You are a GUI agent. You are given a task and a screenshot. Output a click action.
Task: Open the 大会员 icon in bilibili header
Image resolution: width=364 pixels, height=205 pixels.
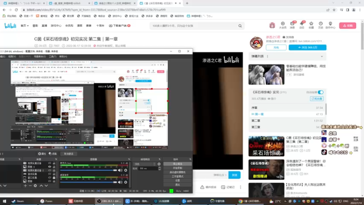tap(283, 25)
